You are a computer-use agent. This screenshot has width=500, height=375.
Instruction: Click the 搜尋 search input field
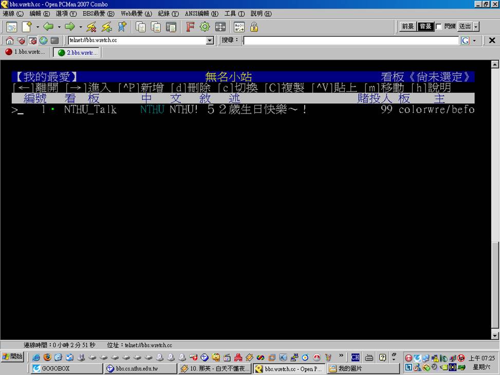[x=350, y=41]
